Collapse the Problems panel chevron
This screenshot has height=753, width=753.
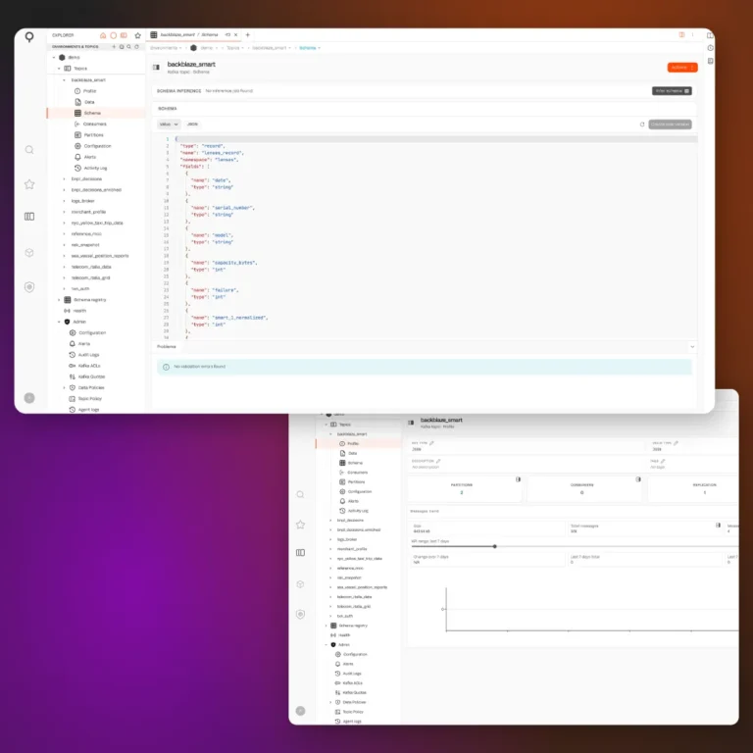tap(692, 347)
